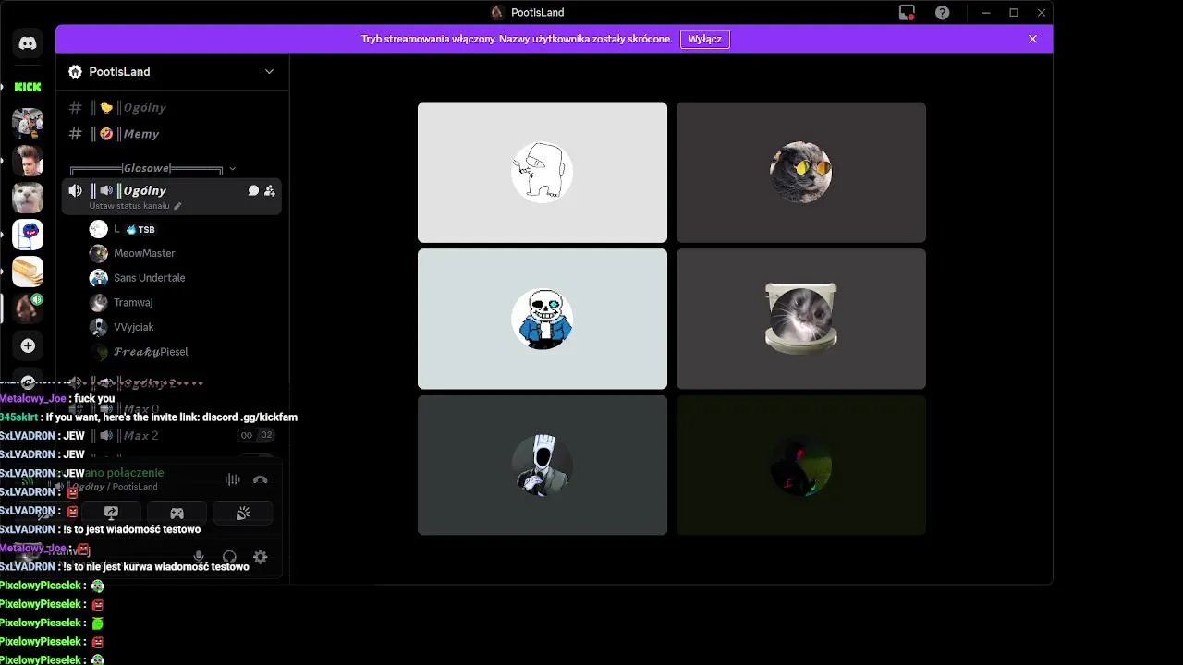This screenshot has height=665, width=1183.
Task: Open the inbox icon in title bar
Action: [x=907, y=12]
